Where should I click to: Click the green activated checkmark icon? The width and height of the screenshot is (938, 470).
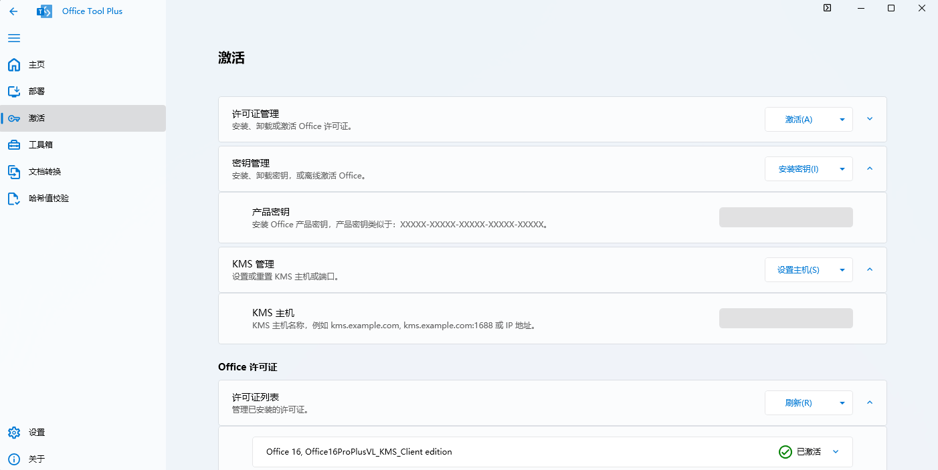pos(785,452)
